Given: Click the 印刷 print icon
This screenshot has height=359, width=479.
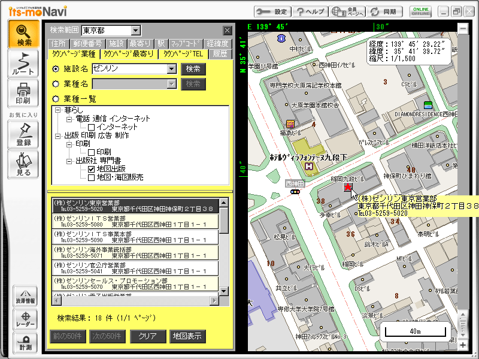Looking at the screenshot, I should click(24, 93).
